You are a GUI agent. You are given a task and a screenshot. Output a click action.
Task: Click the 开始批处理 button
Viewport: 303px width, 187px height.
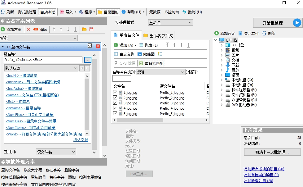pos(277,23)
